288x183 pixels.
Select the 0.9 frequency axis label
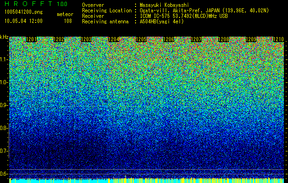point(3,105)
